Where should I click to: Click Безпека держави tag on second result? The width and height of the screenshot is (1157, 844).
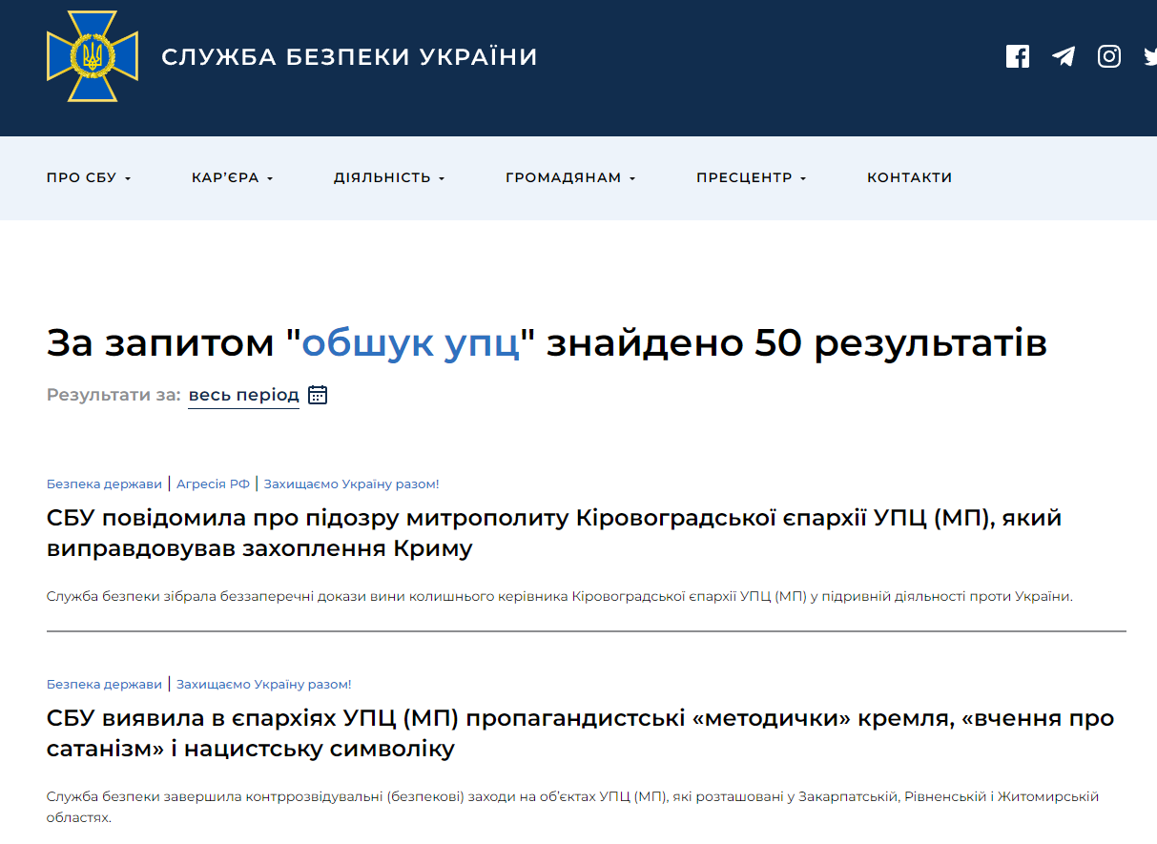click(104, 684)
